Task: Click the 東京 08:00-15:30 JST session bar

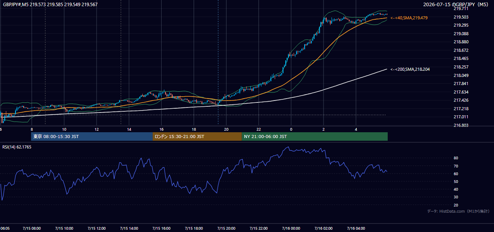Action: pyautogui.click(x=92, y=136)
